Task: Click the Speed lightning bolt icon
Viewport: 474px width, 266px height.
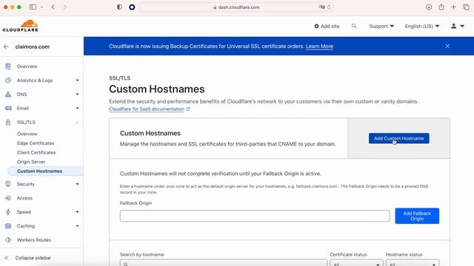Action: pyautogui.click(x=8, y=212)
